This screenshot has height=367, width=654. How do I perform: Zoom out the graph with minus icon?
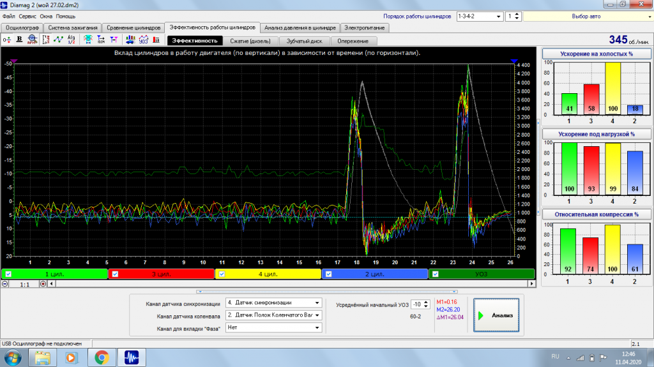coord(4,283)
